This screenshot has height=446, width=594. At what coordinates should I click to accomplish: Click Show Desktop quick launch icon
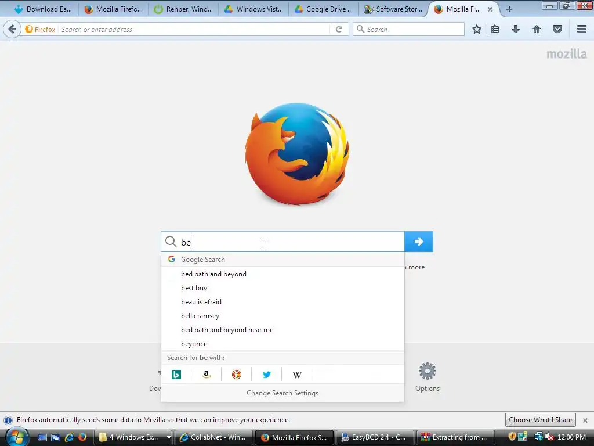coord(42,437)
